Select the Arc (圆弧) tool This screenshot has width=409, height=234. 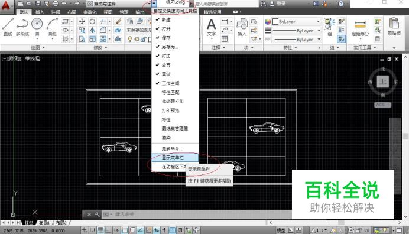(52, 27)
